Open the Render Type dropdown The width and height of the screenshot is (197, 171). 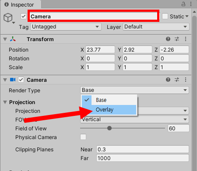(134, 90)
